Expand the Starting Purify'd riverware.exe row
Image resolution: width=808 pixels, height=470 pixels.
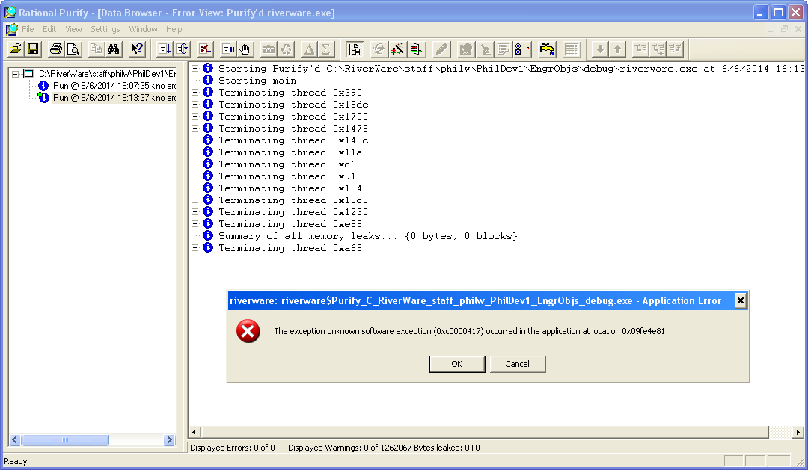click(195, 69)
